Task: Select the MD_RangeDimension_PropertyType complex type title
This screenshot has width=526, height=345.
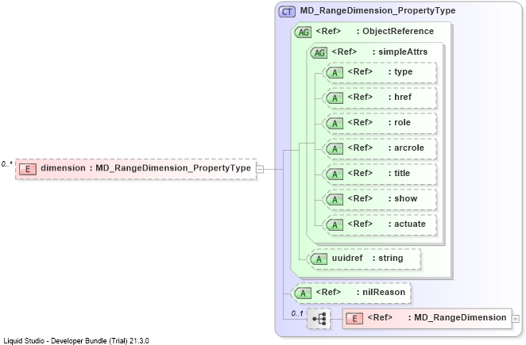Action: [x=377, y=11]
